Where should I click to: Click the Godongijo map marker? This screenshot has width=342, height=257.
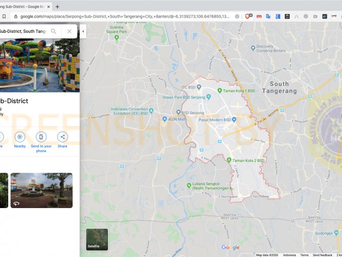(336, 233)
